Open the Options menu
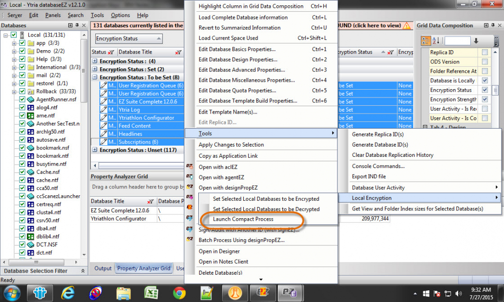Viewport: 504px width, 302px height. [x=120, y=15]
